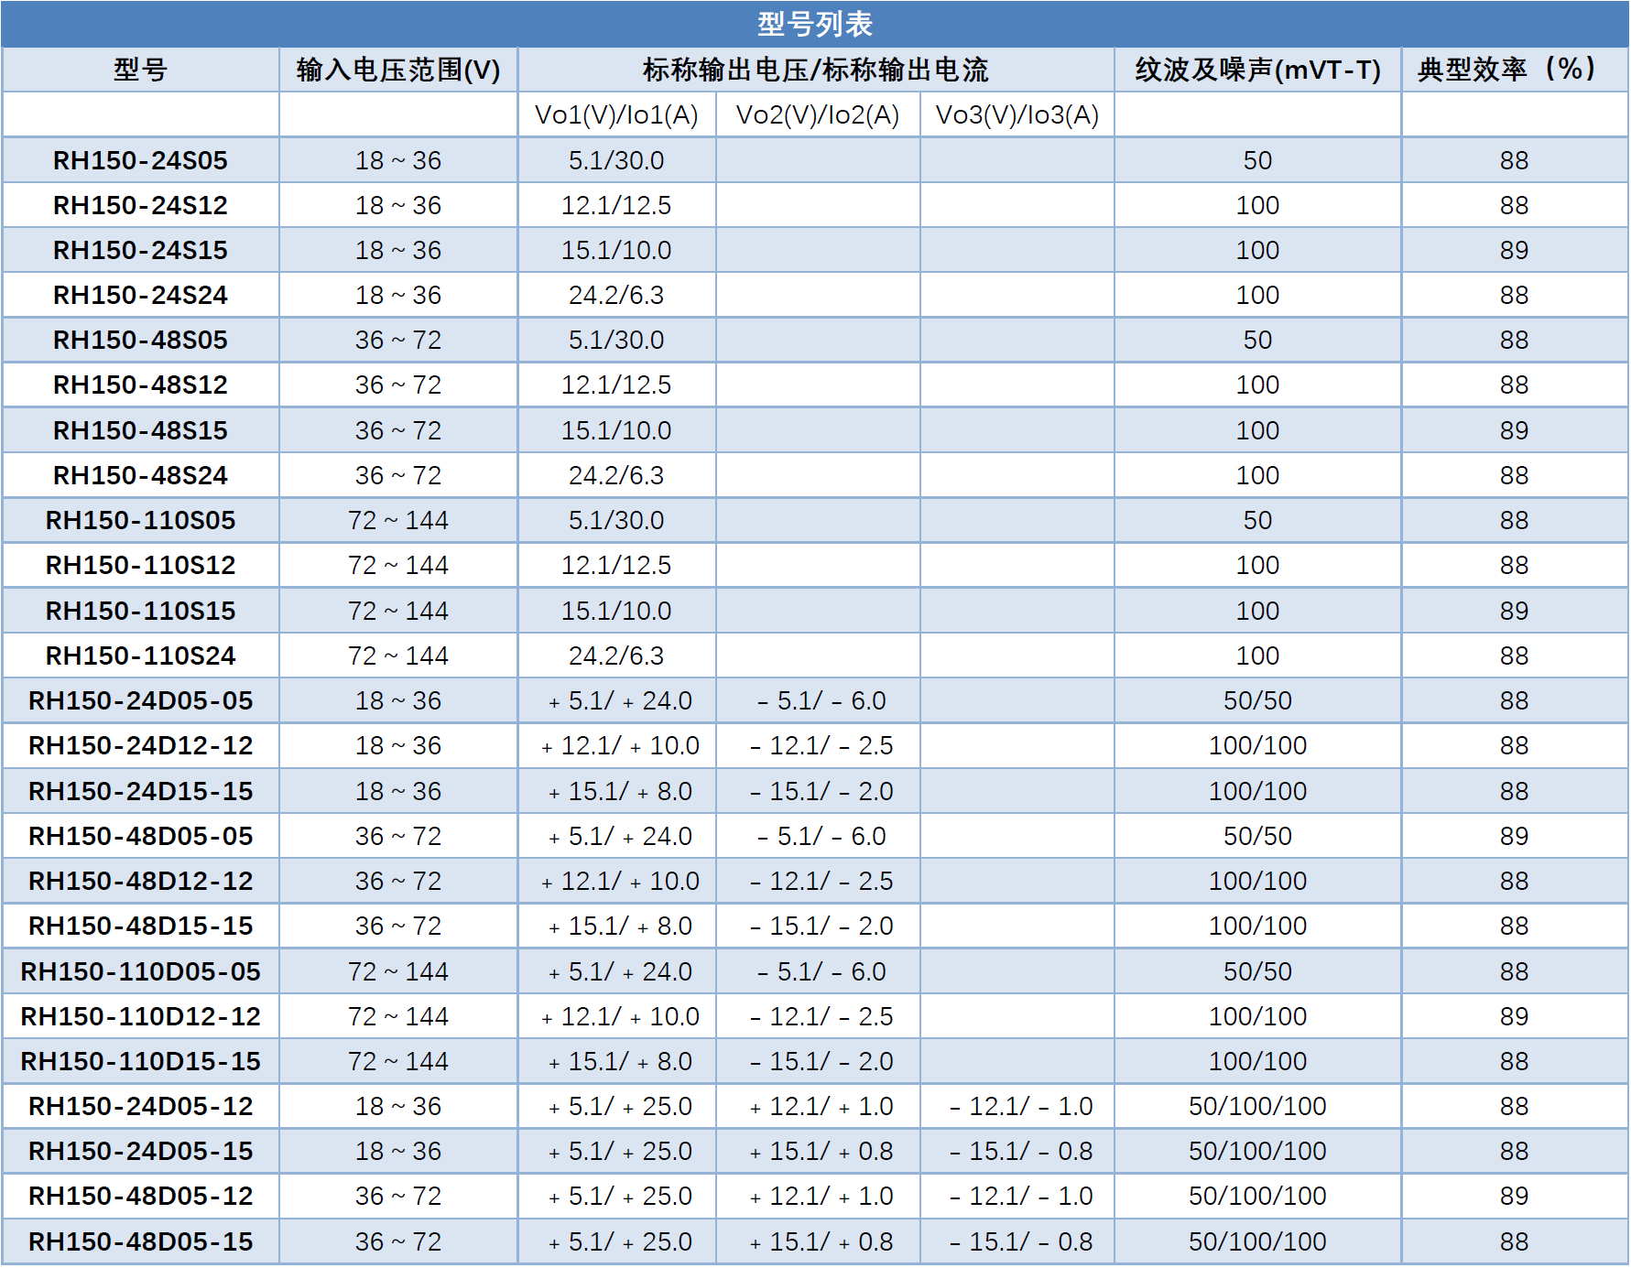Select model cell RH150-24S12
Image resolution: width=1631 pixels, height=1268 pixels.
[140, 205]
